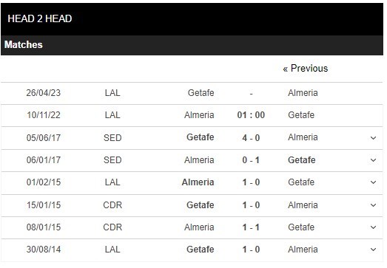Expand the 01/02/15 Almeria 1-0 Getafe row
This screenshot has width=387, height=268.
(373, 182)
